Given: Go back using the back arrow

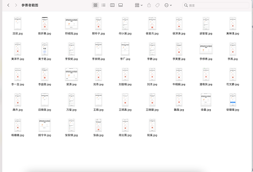Looking at the screenshot, I should click(8, 5).
